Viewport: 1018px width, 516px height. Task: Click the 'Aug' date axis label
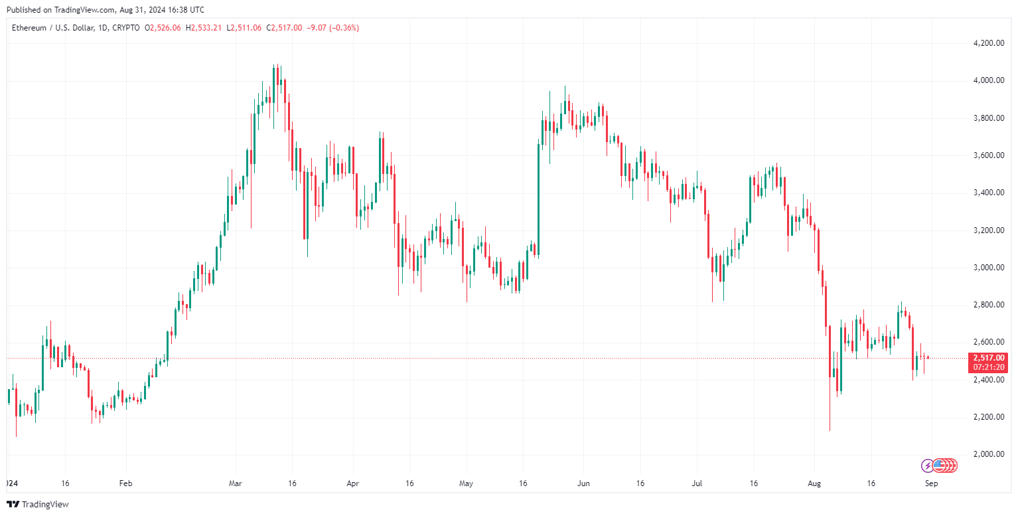tap(816, 484)
